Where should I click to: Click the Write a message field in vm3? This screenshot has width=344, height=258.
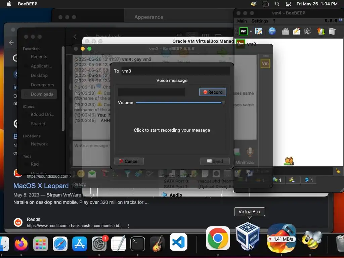pyautogui.click(x=91, y=154)
